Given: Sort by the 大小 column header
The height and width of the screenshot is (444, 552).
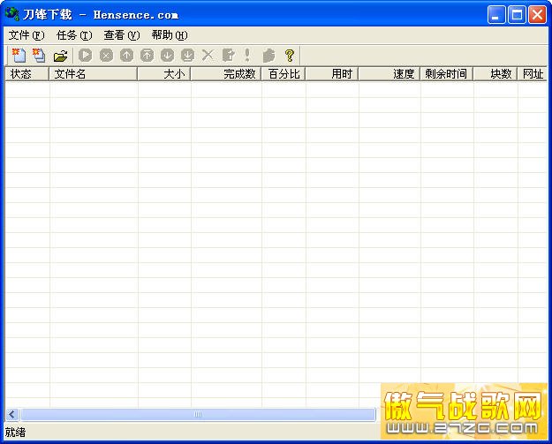Looking at the screenshot, I should 164,74.
